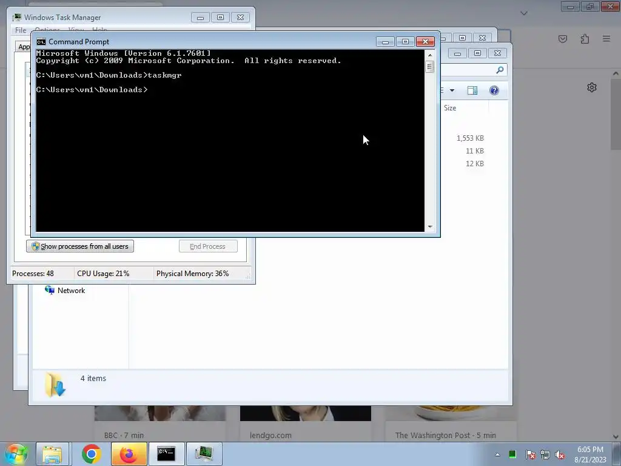Select Network in the Explorer tree
Image resolution: width=621 pixels, height=466 pixels.
(x=72, y=291)
